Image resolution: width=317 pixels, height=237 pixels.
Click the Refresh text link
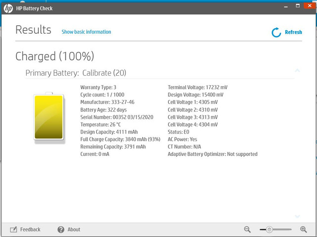click(293, 32)
